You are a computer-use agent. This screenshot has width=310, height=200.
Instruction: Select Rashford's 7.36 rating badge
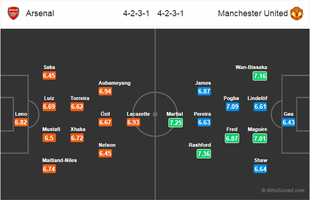pos(204,154)
